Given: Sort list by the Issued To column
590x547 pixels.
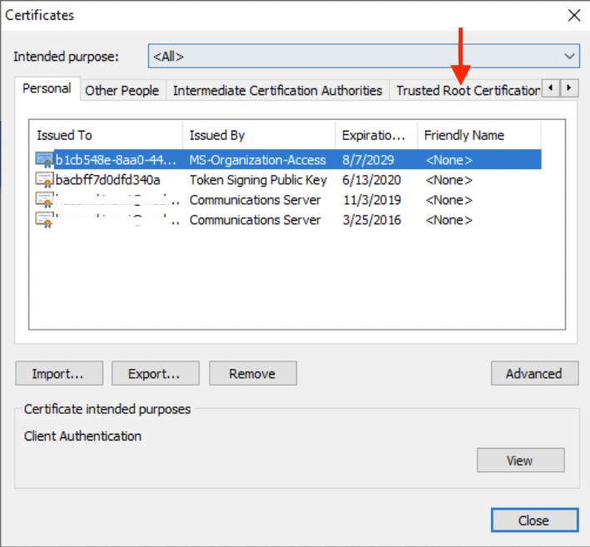Looking at the screenshot, I should click(x=106, y=135).
